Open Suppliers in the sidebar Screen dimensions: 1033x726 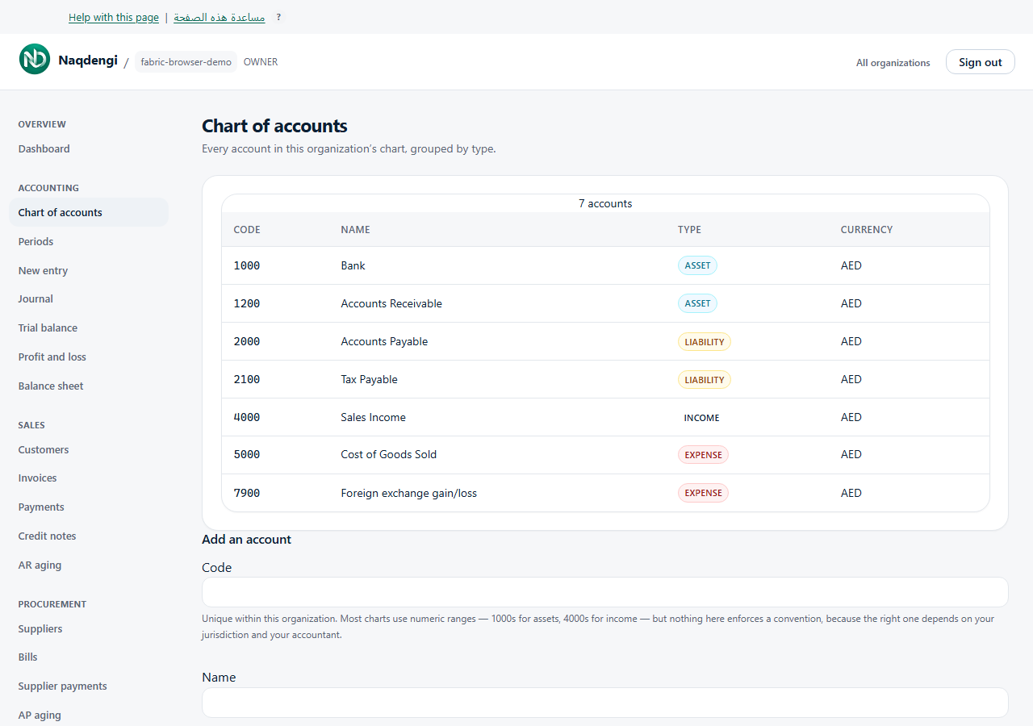pos(40,628)
